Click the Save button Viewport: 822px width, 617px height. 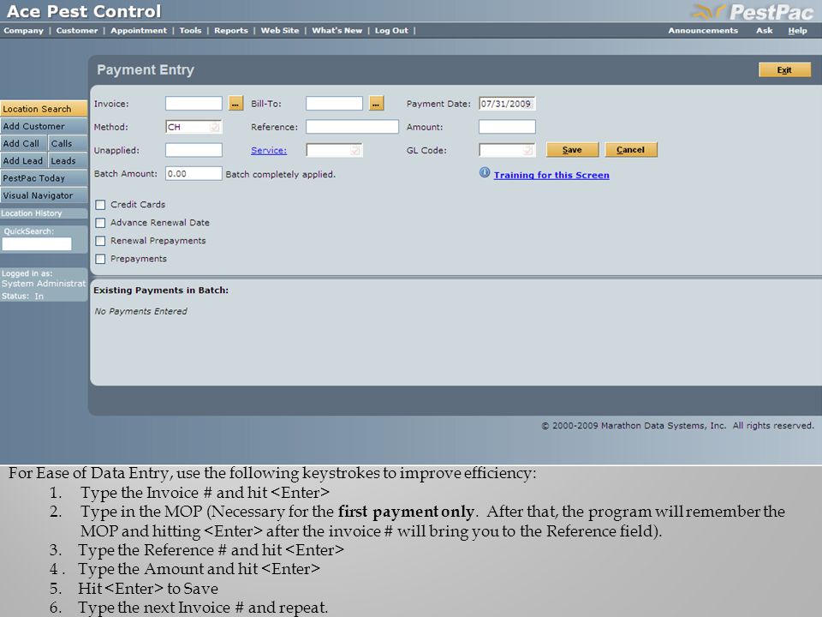[x=572, y=149]
